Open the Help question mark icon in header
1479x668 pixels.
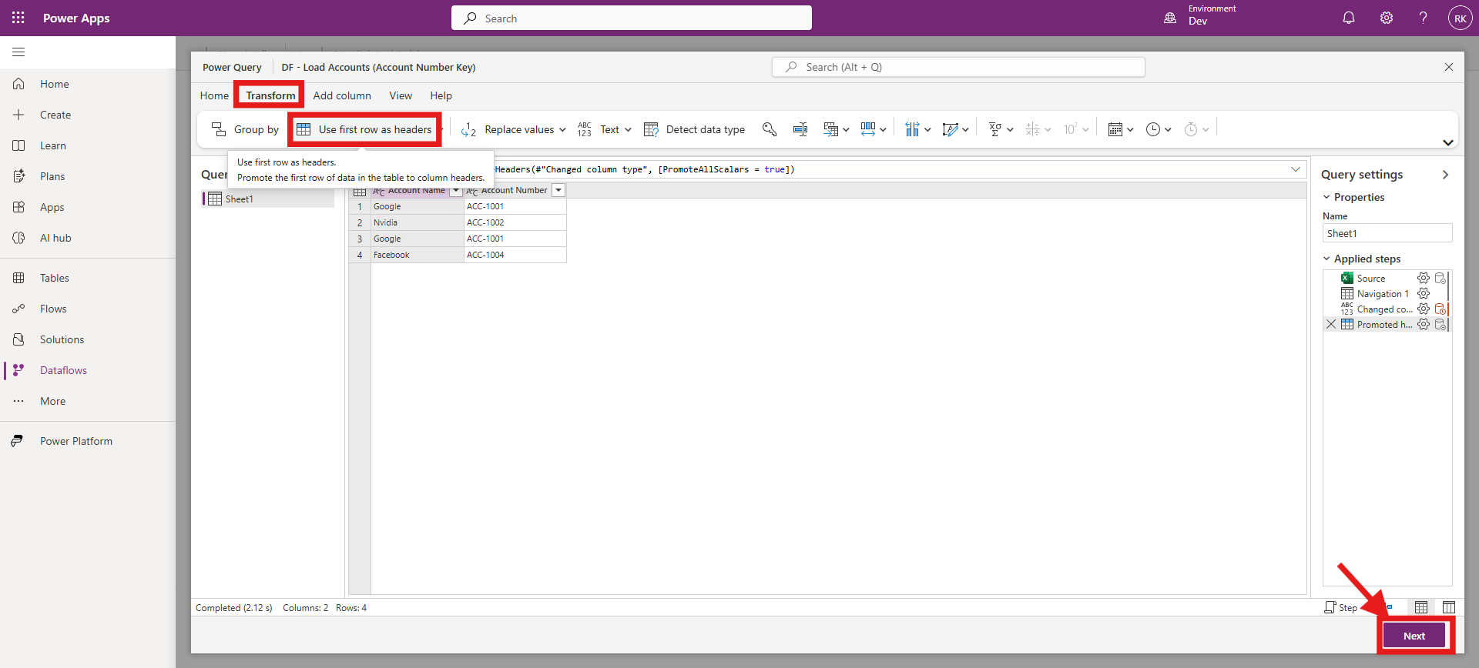(1423, 18)
